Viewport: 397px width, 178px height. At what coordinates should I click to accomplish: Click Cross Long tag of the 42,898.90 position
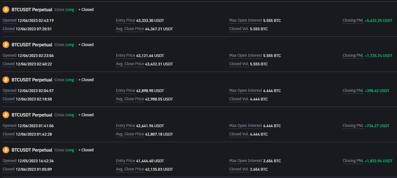coord(64,80)
